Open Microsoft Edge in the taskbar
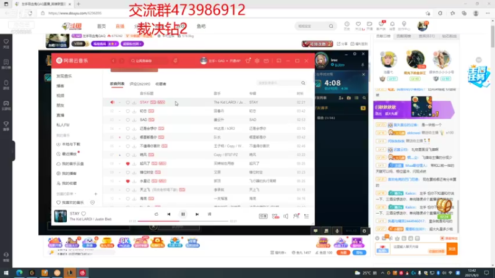Screen dimensions: 495x278 [x=19, y=273]
